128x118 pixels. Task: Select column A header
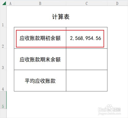10,3
